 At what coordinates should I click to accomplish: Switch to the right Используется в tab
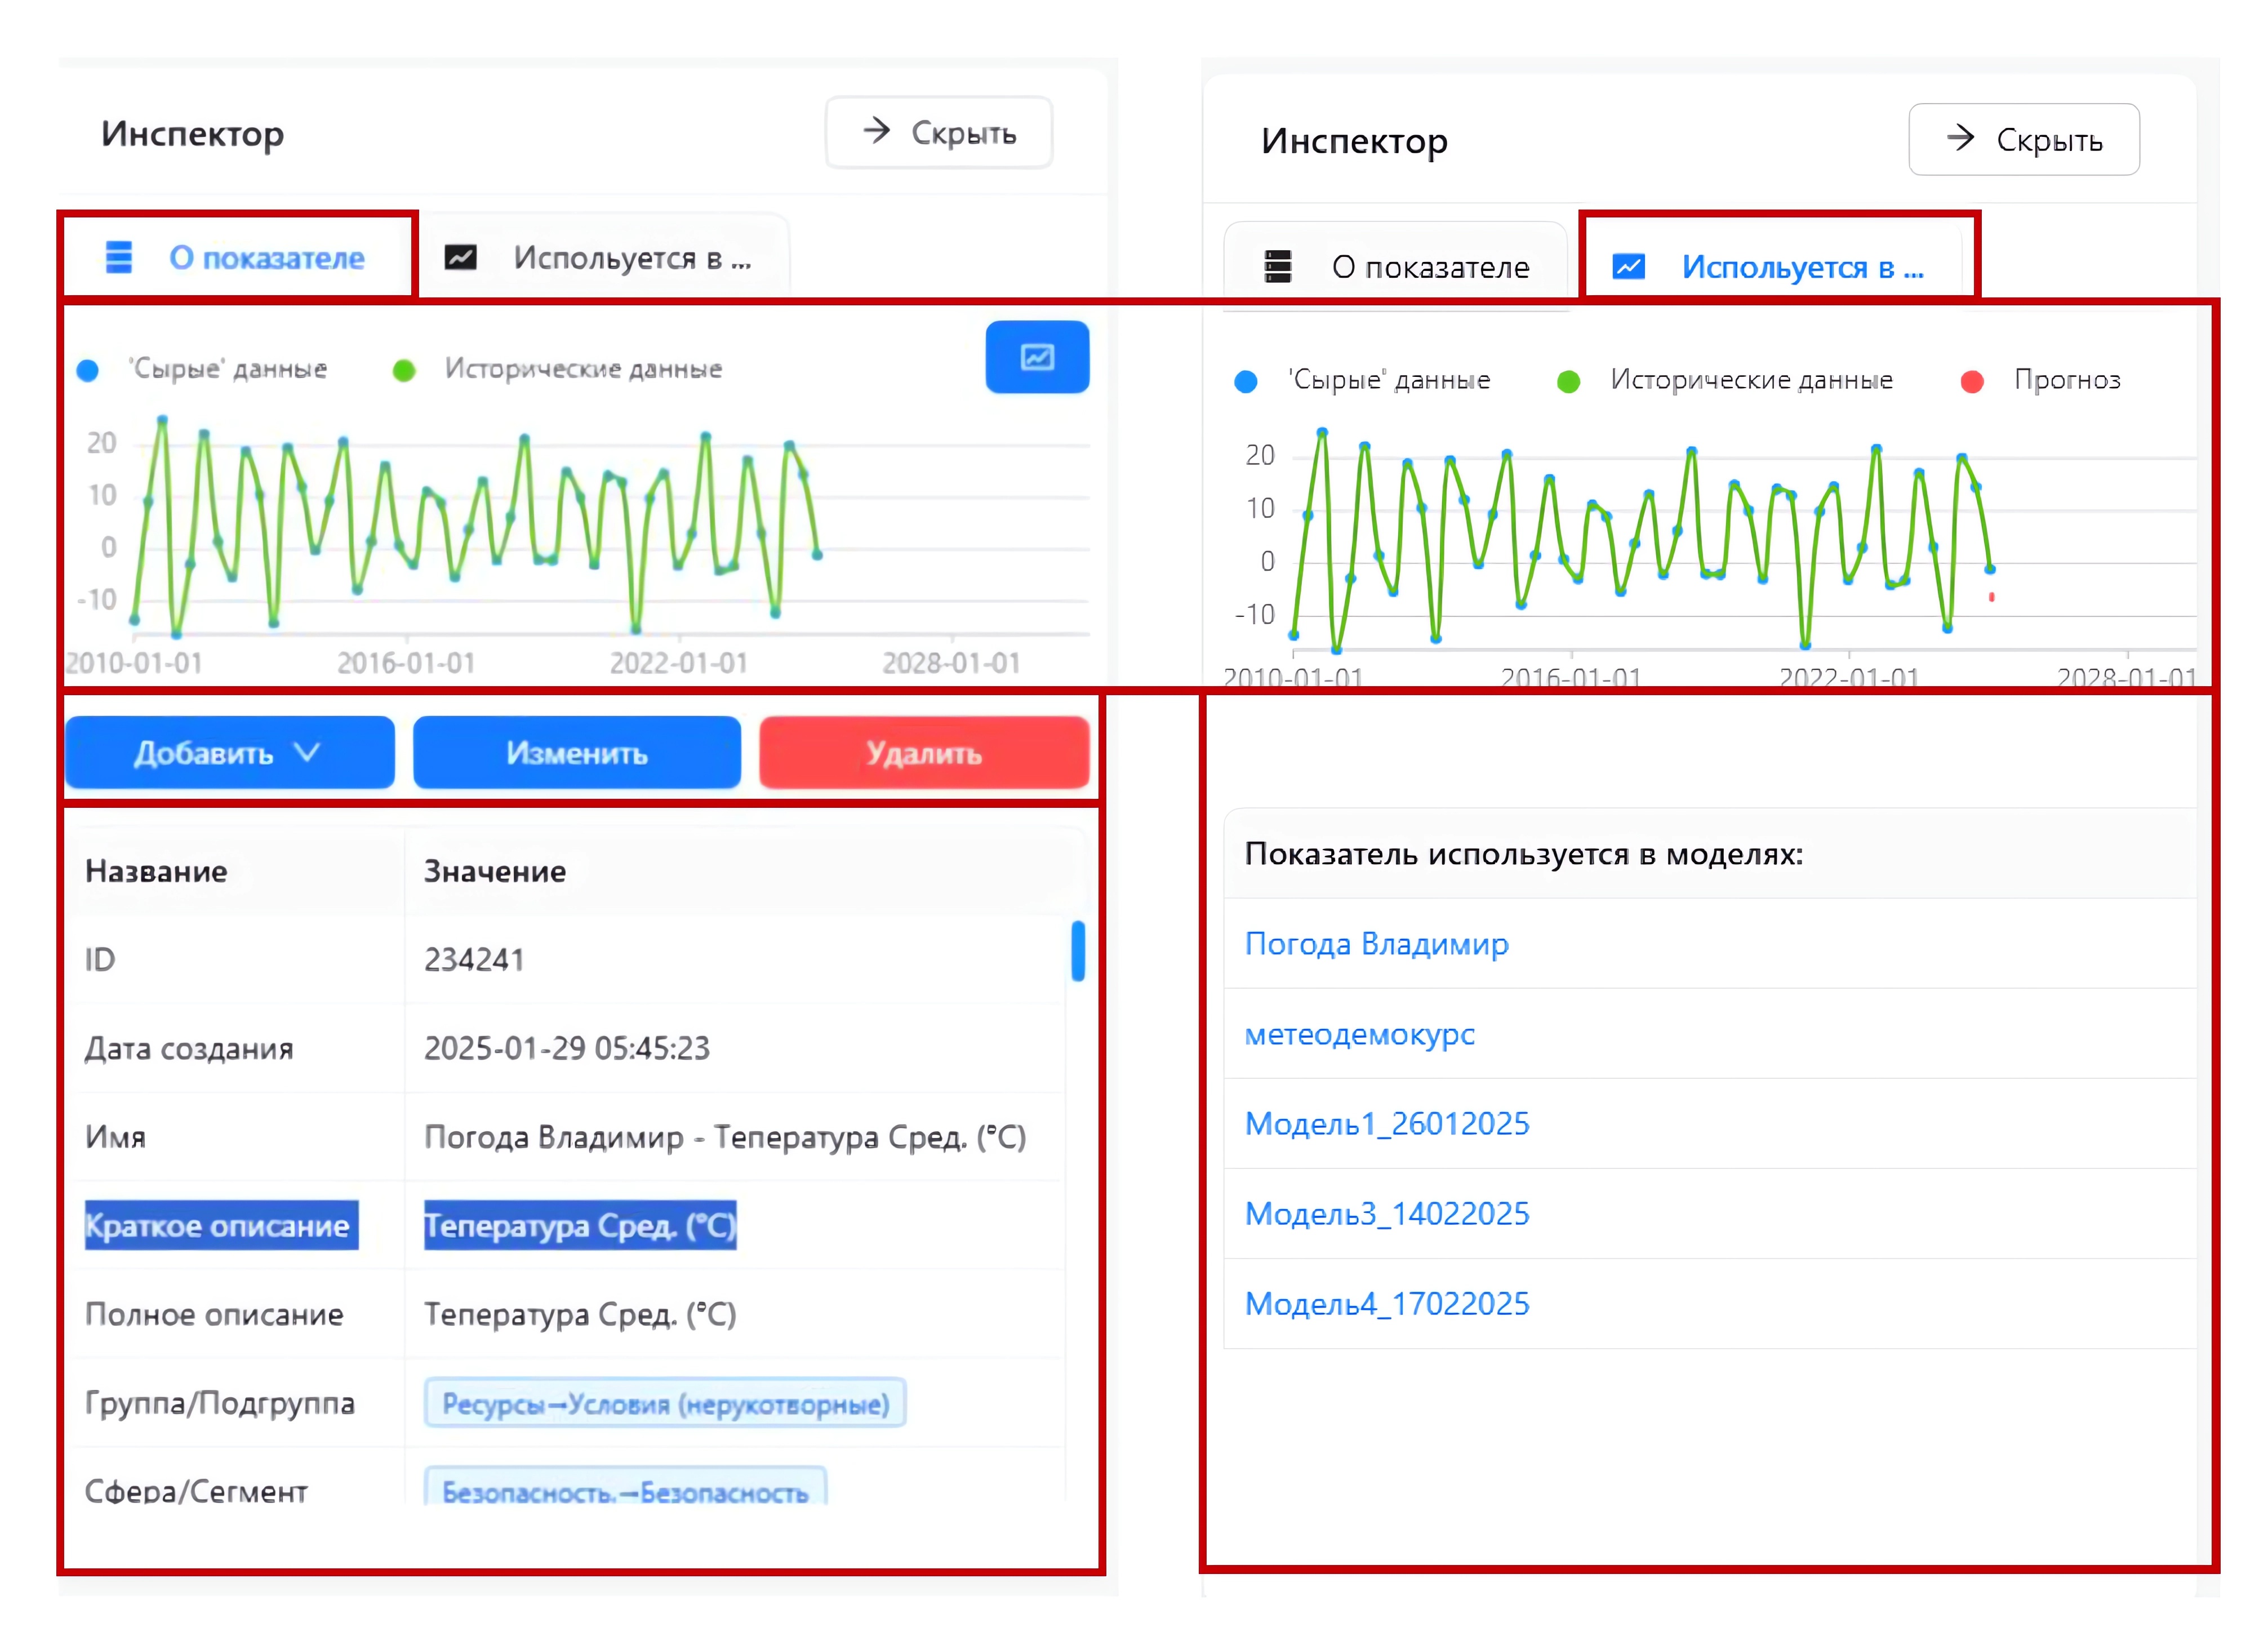(1801, 267)
